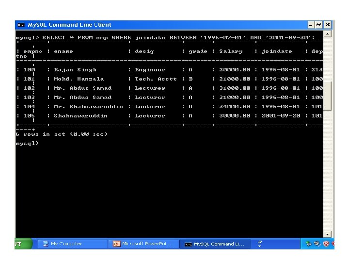The image size is (349, 262).
Task: Click the salary value '30000.00'
Action: click(235, 115)
